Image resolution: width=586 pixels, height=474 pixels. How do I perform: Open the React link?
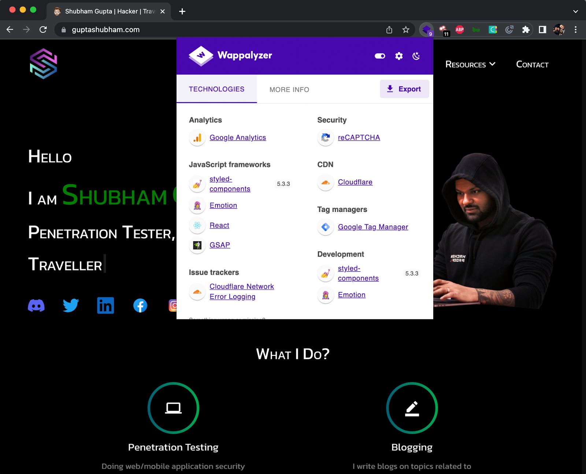(219, 225)
